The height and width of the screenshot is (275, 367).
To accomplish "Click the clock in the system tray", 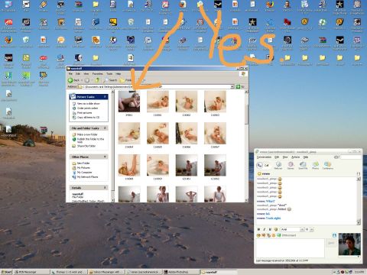I will point(359,272).
